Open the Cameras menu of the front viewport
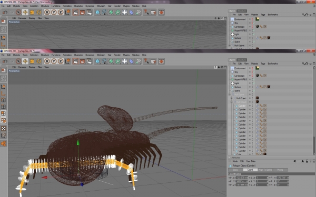The height and width of the screenshot is (197, 316). [22, 67]
